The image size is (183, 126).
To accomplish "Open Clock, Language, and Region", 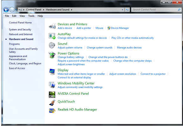I will [25, 64].
